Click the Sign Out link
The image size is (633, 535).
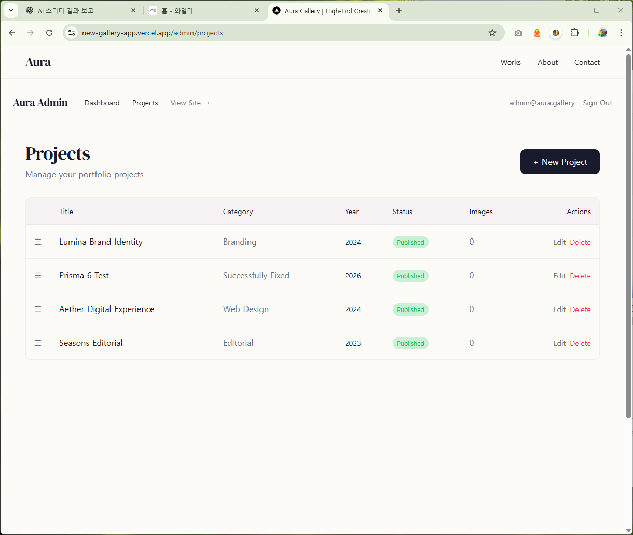(597, 103)
